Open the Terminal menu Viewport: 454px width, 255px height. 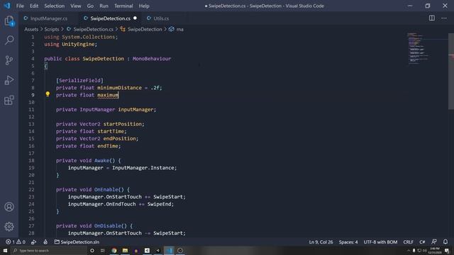123,6
